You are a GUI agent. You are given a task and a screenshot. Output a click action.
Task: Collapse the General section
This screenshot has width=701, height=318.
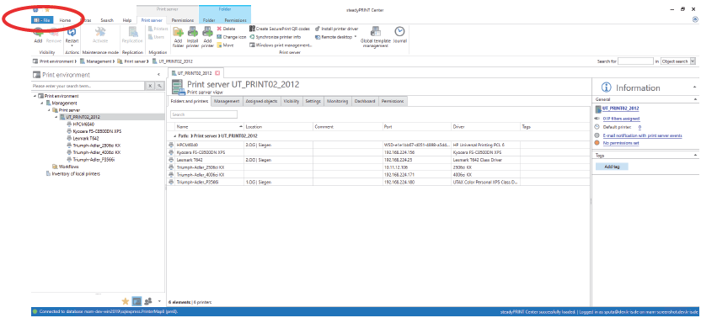[695, 99]
